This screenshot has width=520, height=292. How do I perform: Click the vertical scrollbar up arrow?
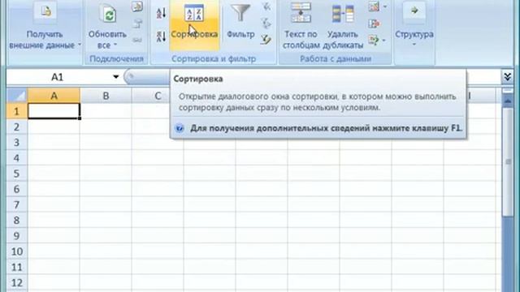pyautogui.click(x=508, y=101)
